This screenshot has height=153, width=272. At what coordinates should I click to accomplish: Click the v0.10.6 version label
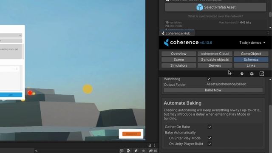[x=206, y=42]
